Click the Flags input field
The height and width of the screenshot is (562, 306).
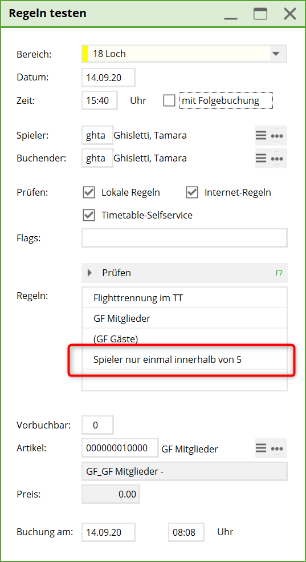pos(184,238)
